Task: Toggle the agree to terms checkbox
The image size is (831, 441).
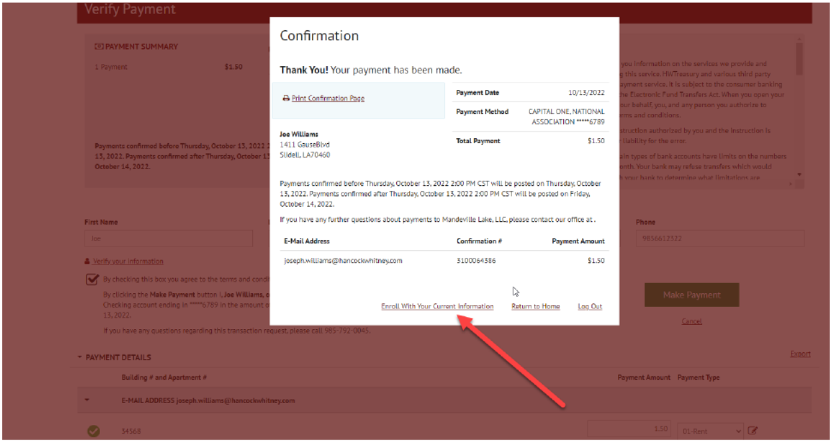Action: coord(93,280)
